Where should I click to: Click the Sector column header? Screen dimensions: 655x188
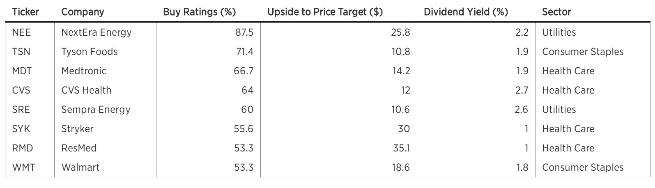[556, 12]
